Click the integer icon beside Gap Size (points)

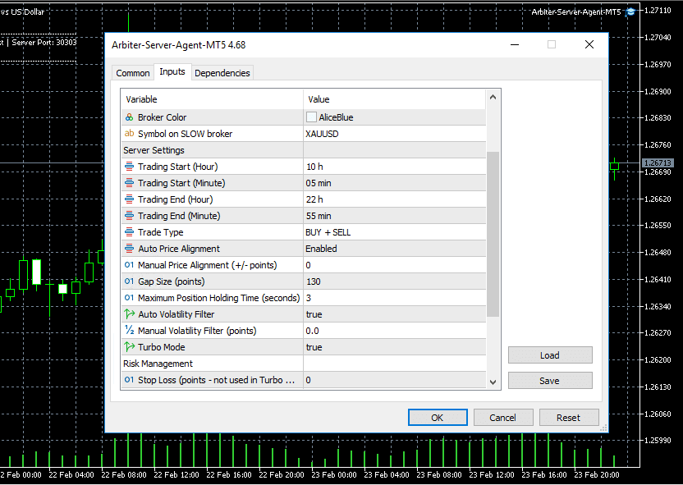coord(130,281)
